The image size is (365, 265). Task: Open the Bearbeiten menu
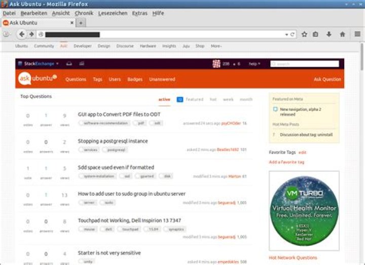click(34, 13)
